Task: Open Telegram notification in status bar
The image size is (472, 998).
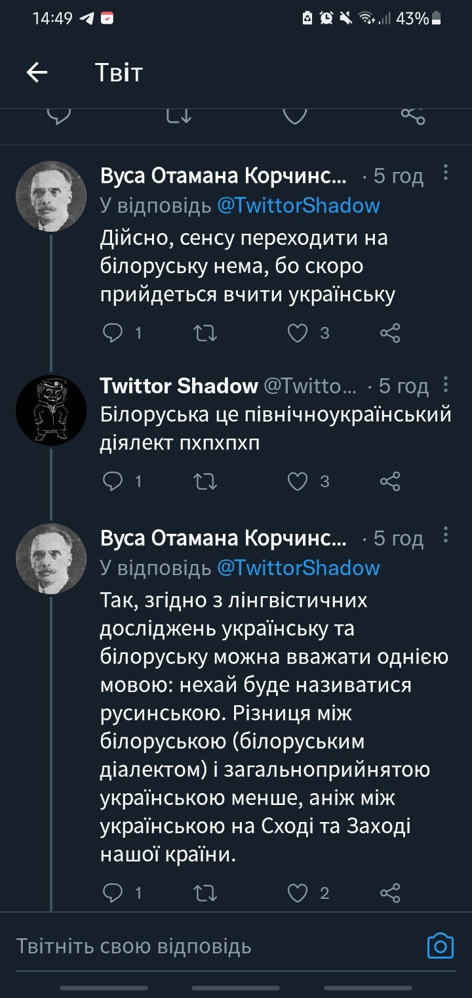Action: 87,18
